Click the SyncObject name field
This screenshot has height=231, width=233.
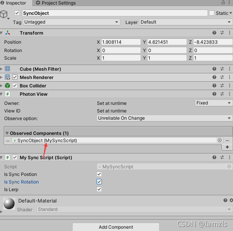point(115,13)
